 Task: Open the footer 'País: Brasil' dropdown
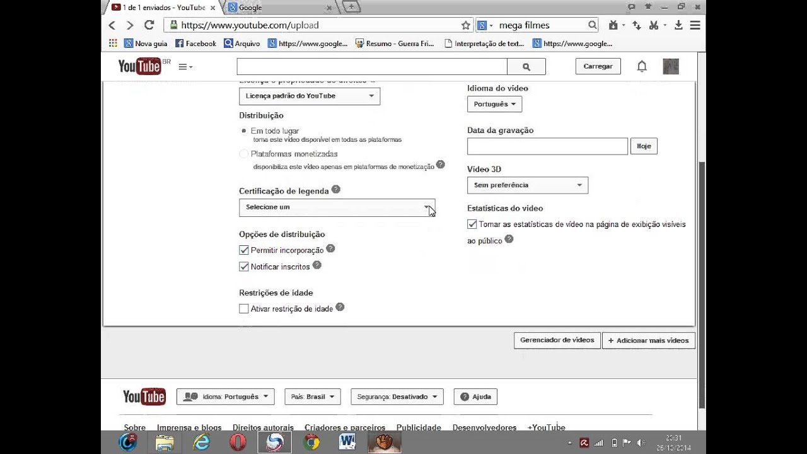(313, 397)
